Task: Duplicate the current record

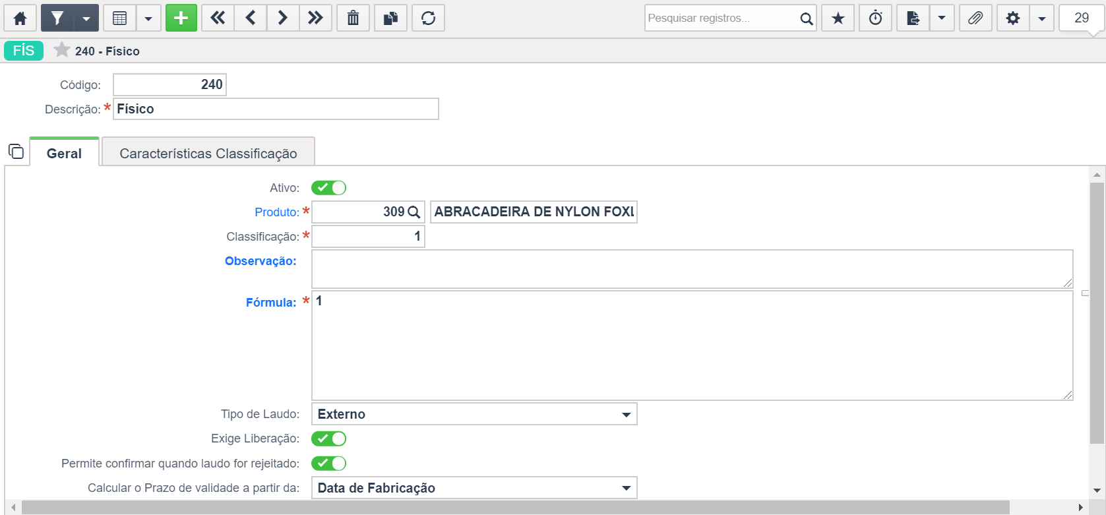Action: [x=391, y=18]
